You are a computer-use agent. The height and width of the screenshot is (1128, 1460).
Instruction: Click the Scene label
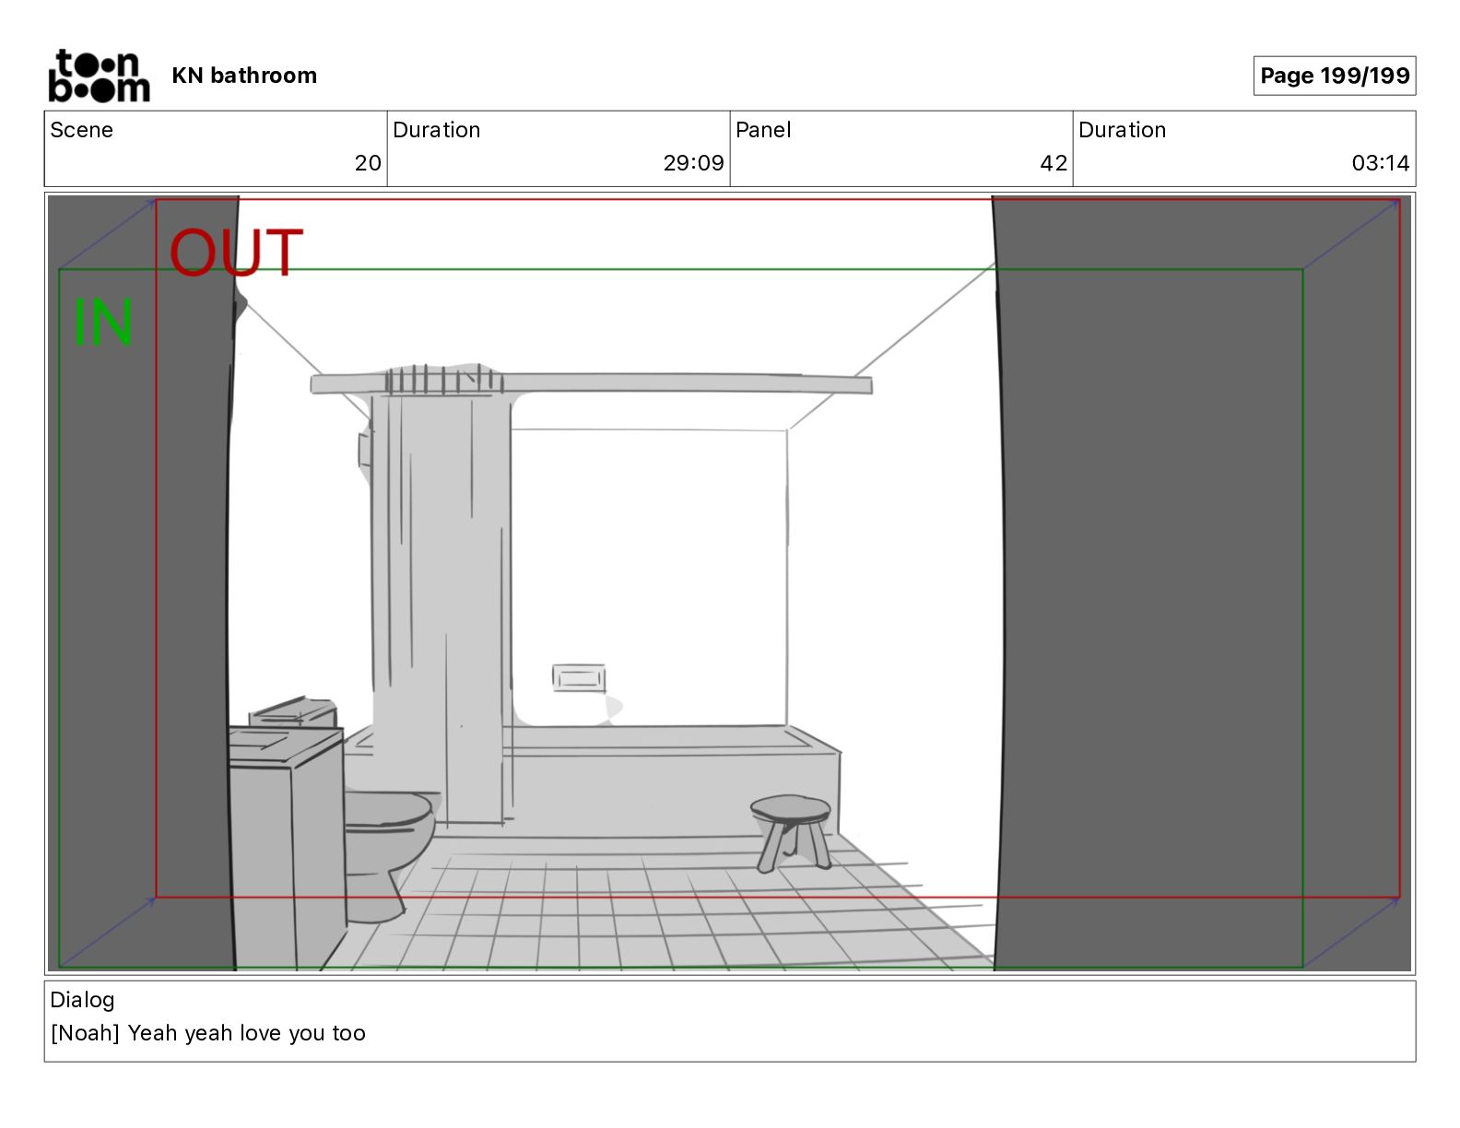click(x=81, y=130)
